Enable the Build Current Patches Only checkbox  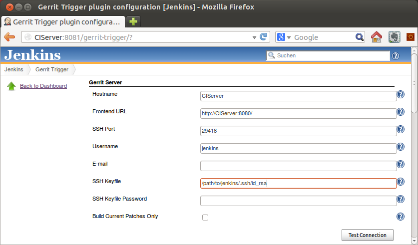coord(205,218)
